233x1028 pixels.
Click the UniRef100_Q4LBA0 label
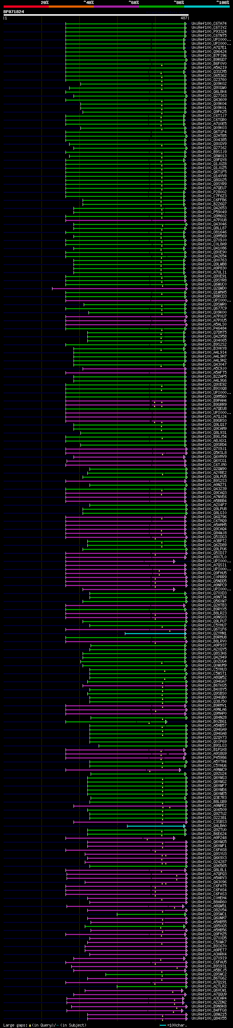(209, 826)
